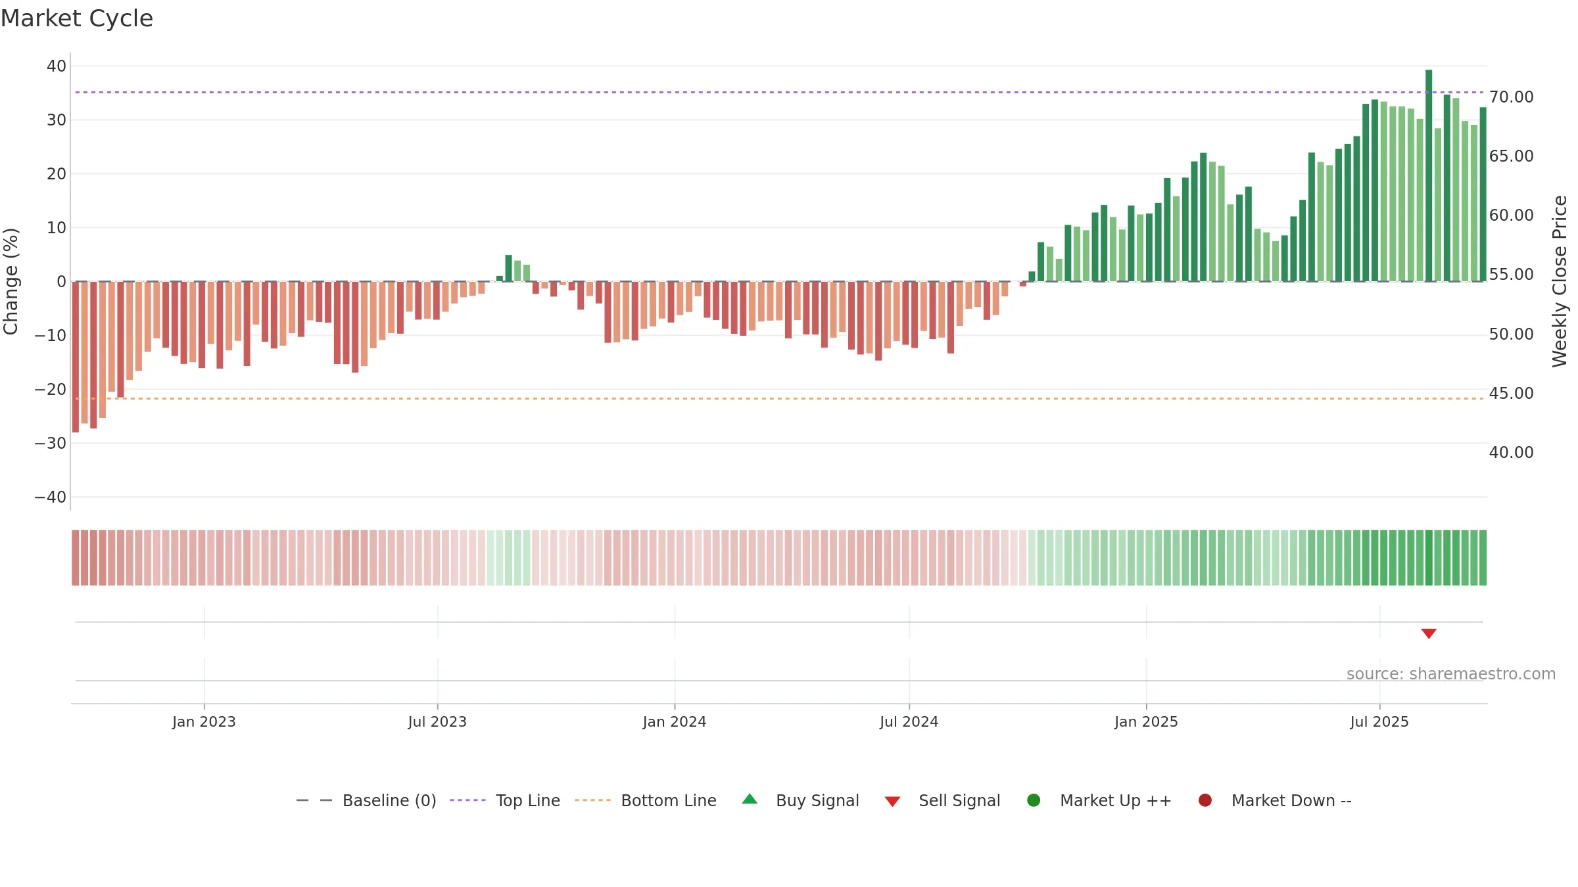
Task: Click the orange dotted Bottom Line legend swatch
Action: pos(592,800)
